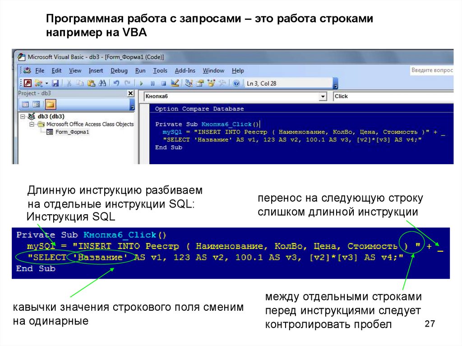Click the Break pause icon
Image resolution: width=462 pixels, height=346 pixels.
[152, 83]
